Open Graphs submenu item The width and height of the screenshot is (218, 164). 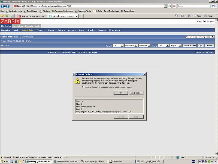tap(91, 30)
